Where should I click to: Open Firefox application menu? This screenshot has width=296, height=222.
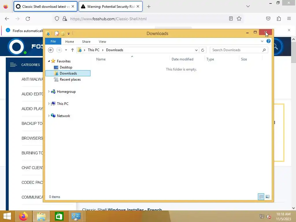point(289,18)
